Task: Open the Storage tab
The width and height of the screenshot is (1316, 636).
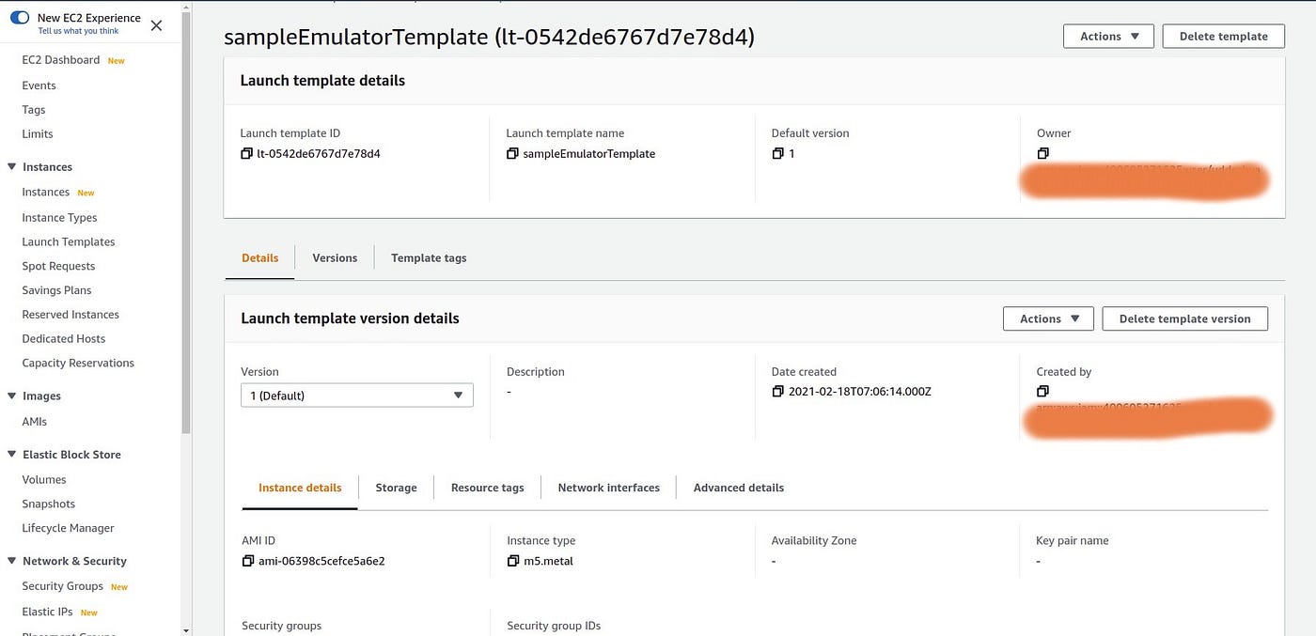Action: 396,487
